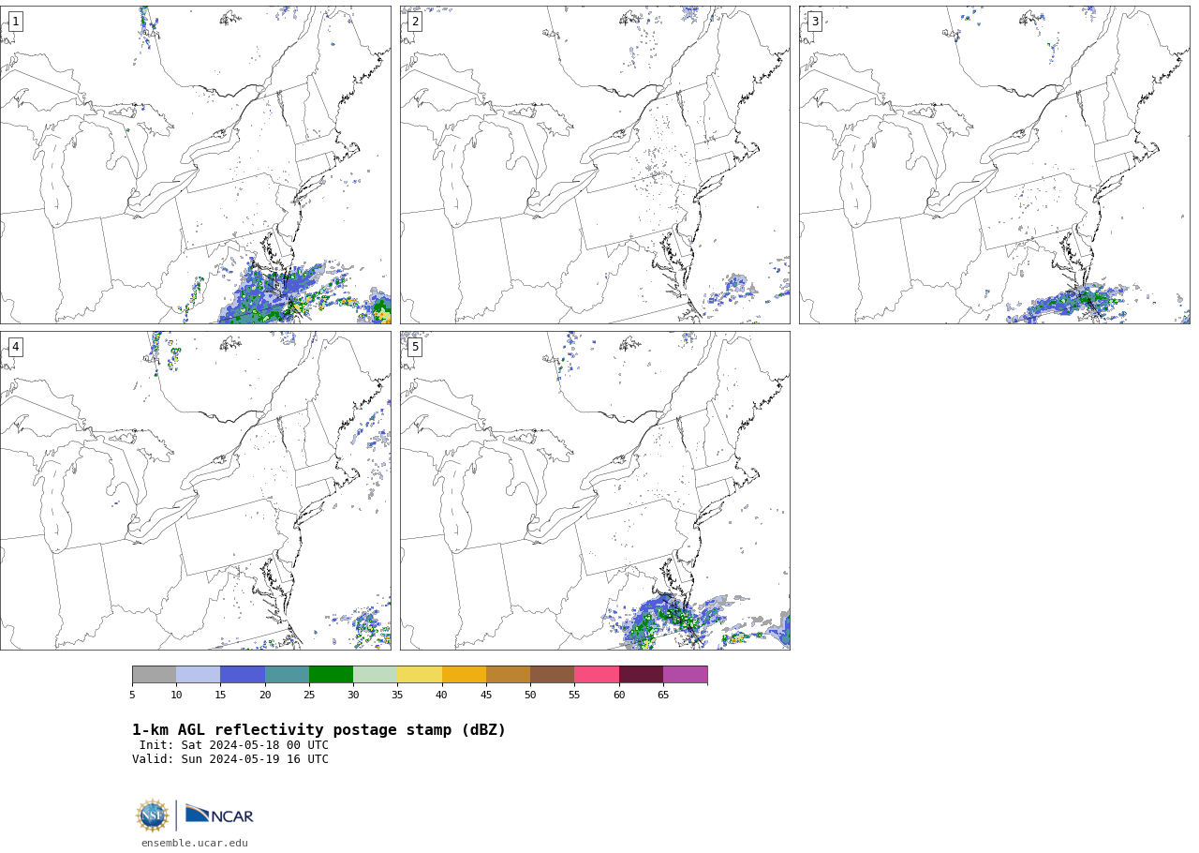1199x853 pixels.
Task: Click the ensemble.ucar.edu text
Action: pyautogui.click(x=195, y=844)
